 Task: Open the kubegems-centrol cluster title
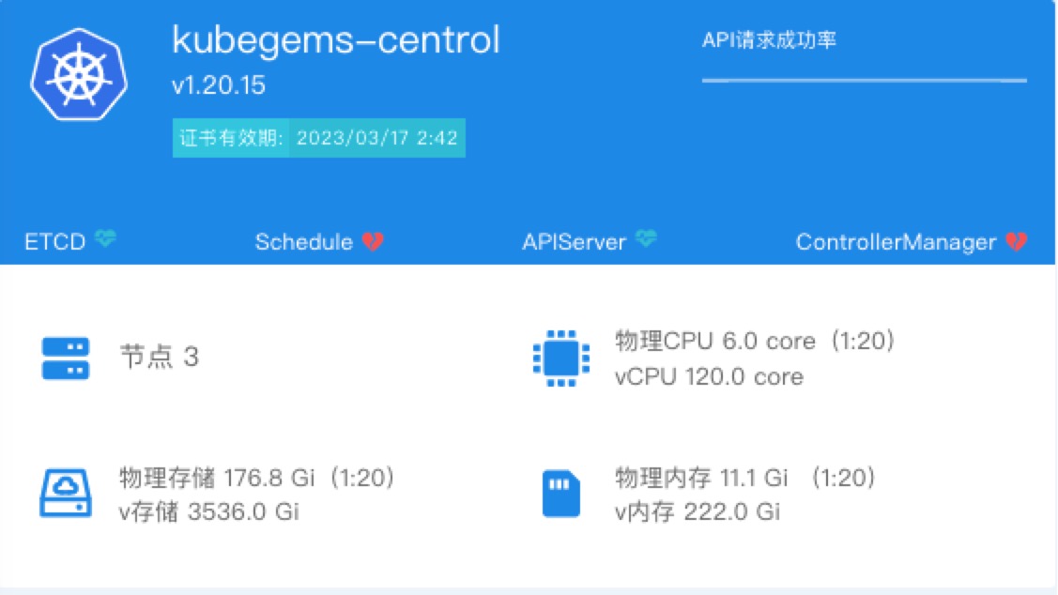(x=336, y=39)
